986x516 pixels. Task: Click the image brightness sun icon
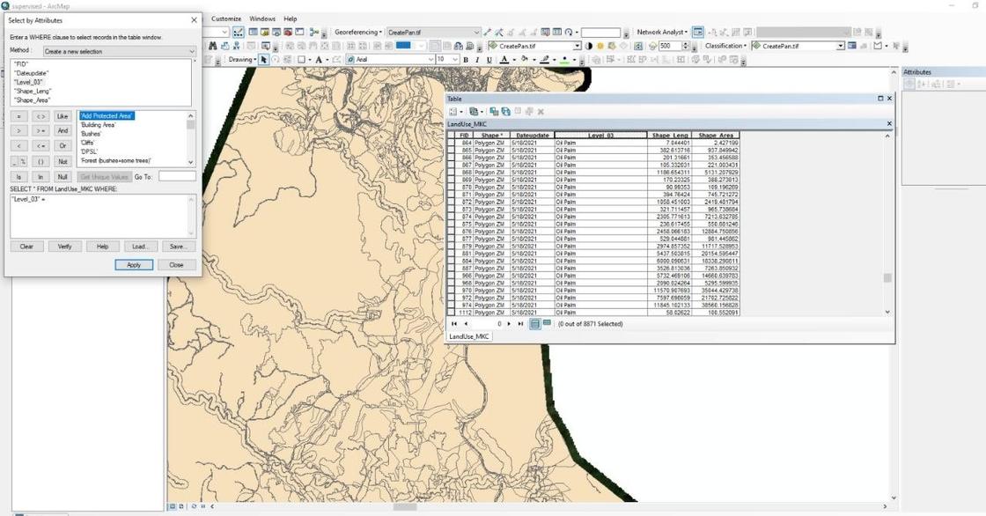pyautogui.click(x=600, y=46)
